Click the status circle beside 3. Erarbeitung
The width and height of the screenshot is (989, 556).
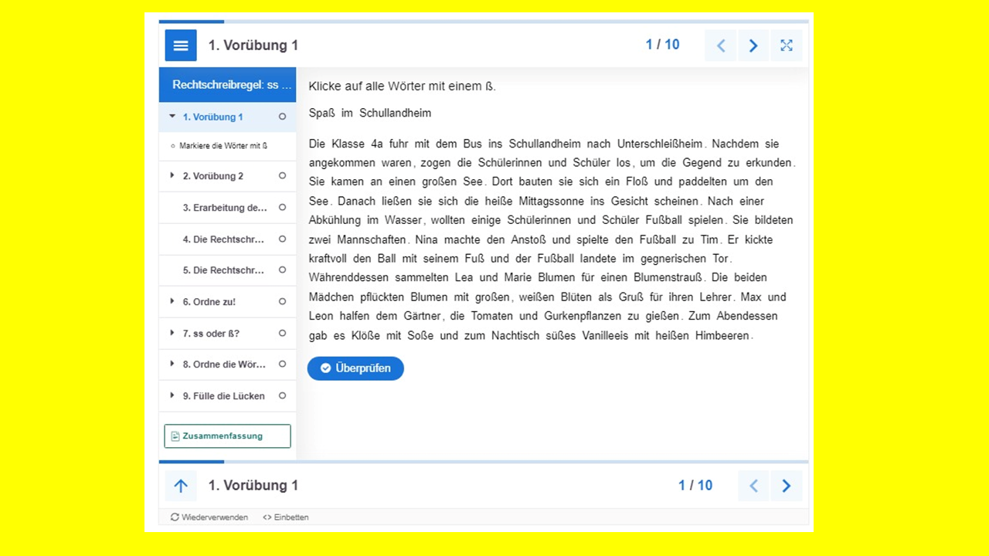tap(282, 208)
